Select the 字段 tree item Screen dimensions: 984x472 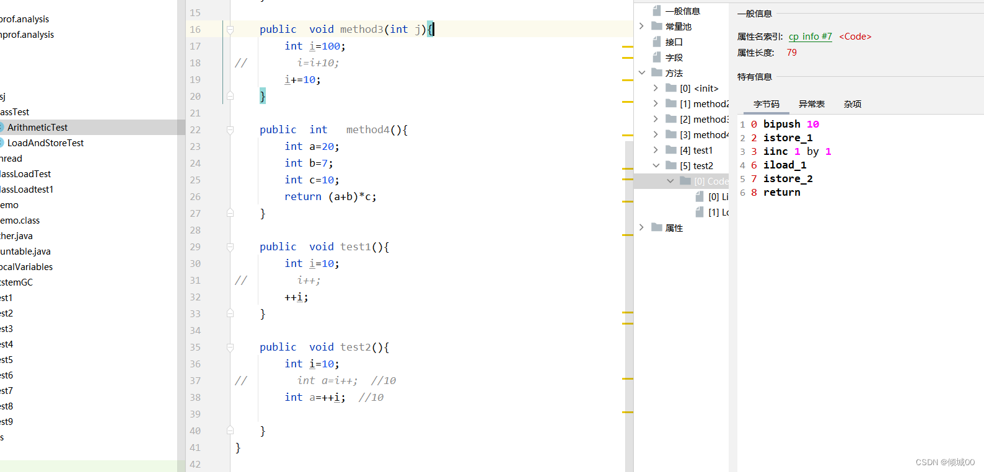click(x=674, y=58)
